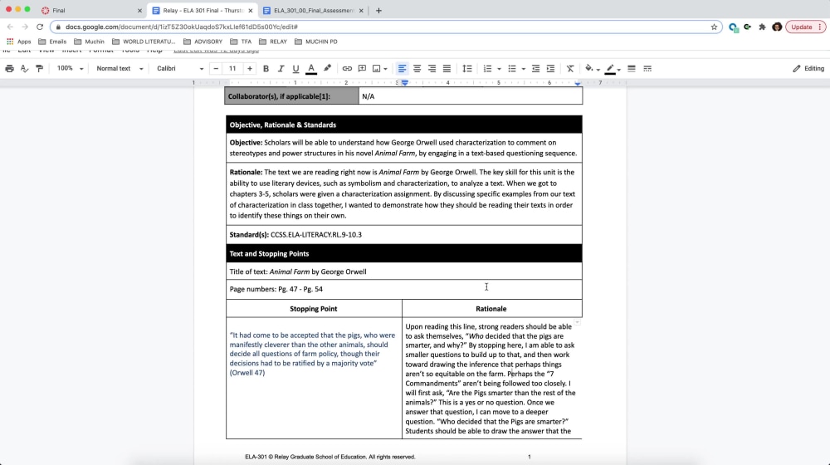The image size is (830, 465).
Task: Open the Normal text style dropdown
Action: (x=120, y=68)
